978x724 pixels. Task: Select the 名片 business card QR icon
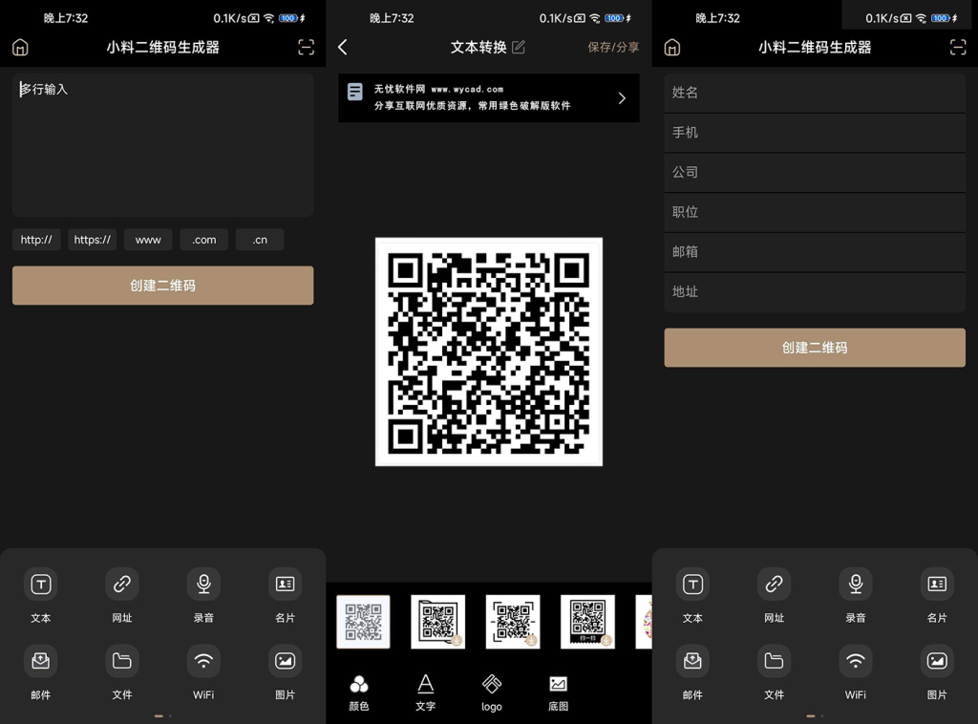click(x=284, y=584)
